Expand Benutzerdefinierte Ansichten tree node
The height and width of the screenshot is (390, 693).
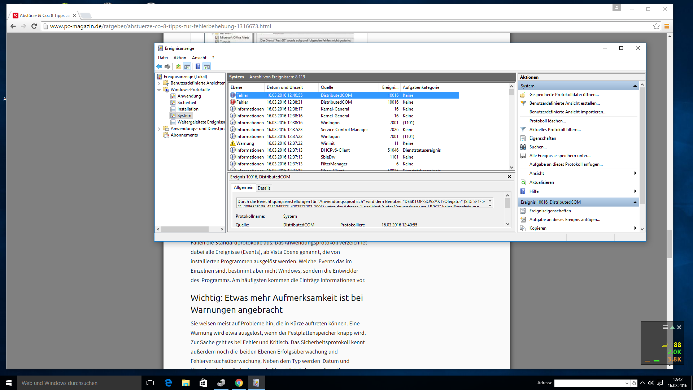pyautogui.click(x=159, y=83)
